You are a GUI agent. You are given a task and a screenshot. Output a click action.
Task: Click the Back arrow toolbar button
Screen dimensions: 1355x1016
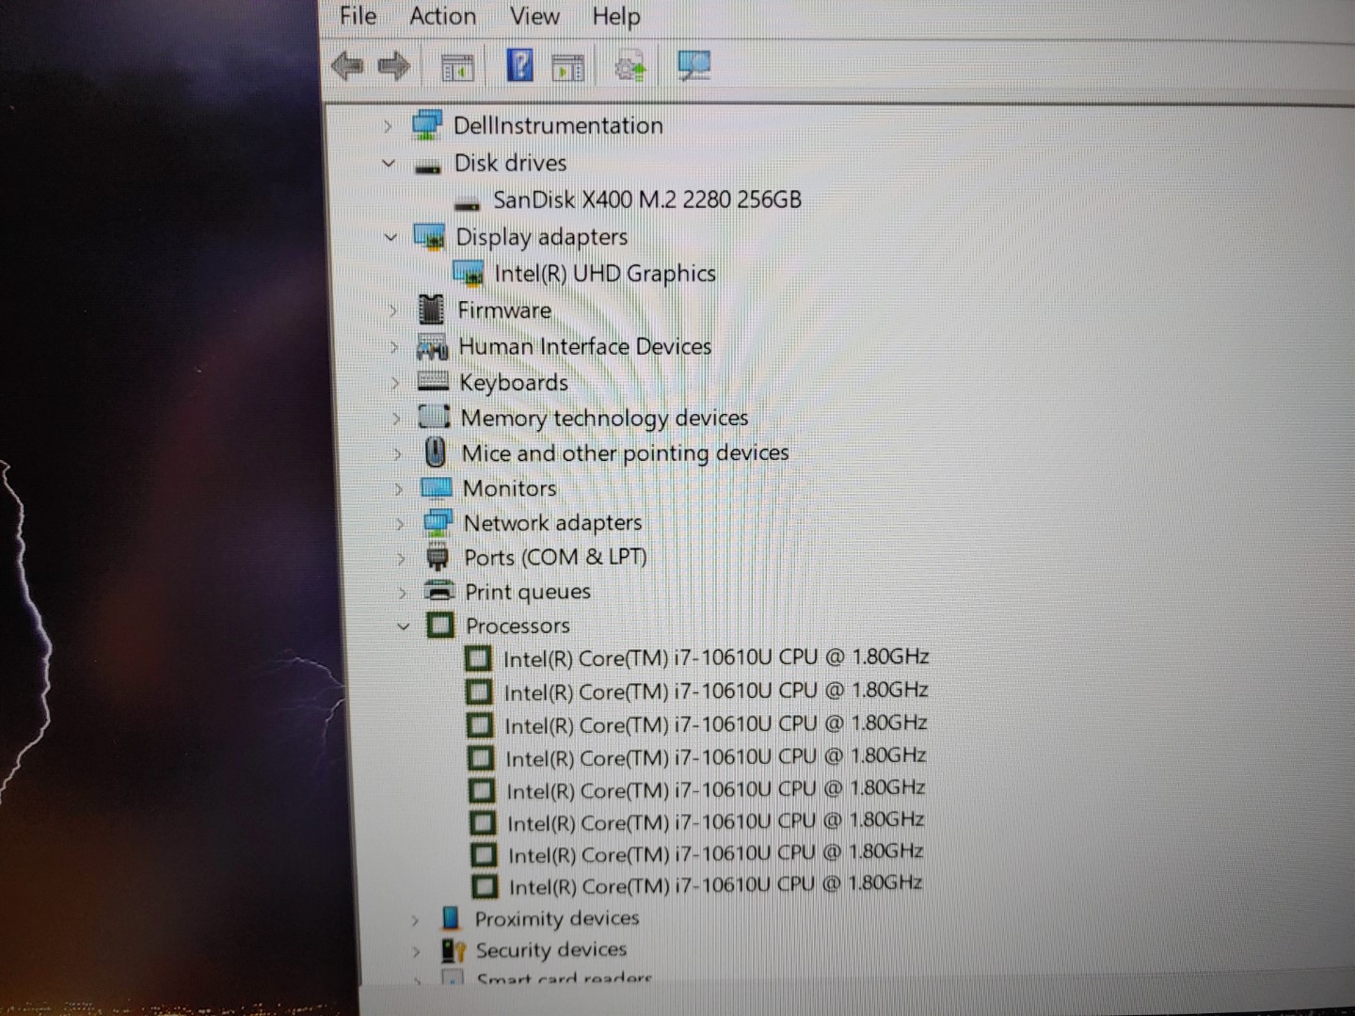(348, 66)
